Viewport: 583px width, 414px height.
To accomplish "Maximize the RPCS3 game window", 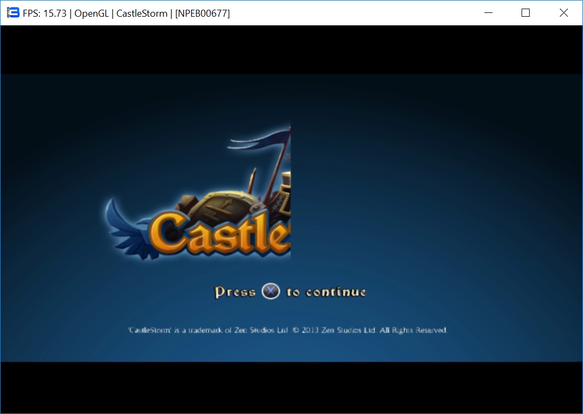I will pos(526,13).
